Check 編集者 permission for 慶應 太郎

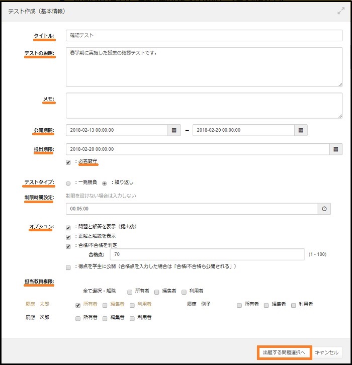(105, 305)
